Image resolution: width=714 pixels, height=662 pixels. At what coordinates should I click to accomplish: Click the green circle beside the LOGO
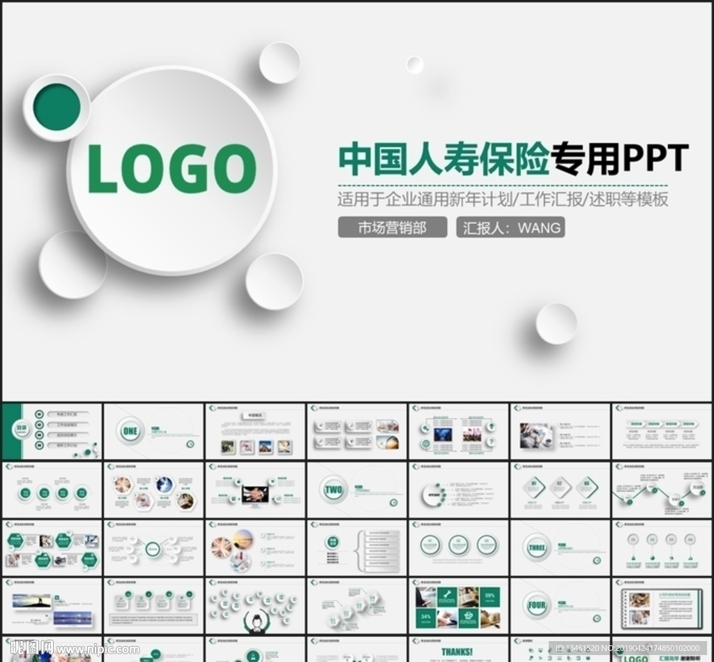coord(57,107)
